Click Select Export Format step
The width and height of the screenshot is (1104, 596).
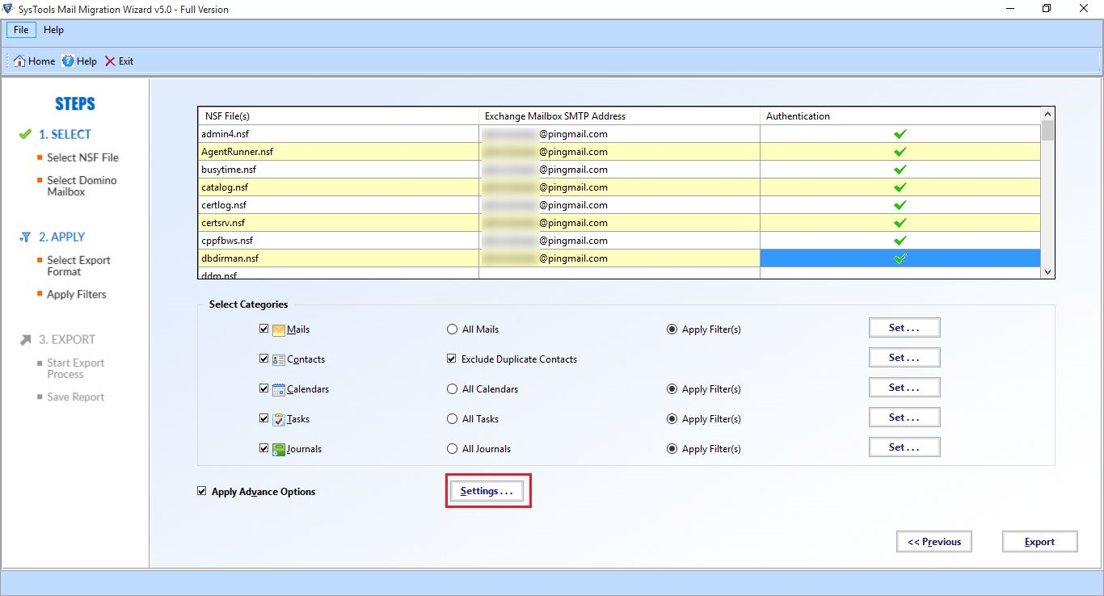point(78,266)
